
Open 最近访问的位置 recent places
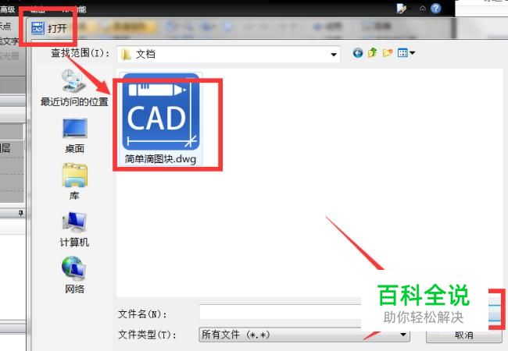74,88
